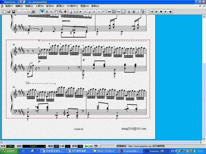
Task: Open the 檔案(F) menu
Action: [x=9, y=6]
